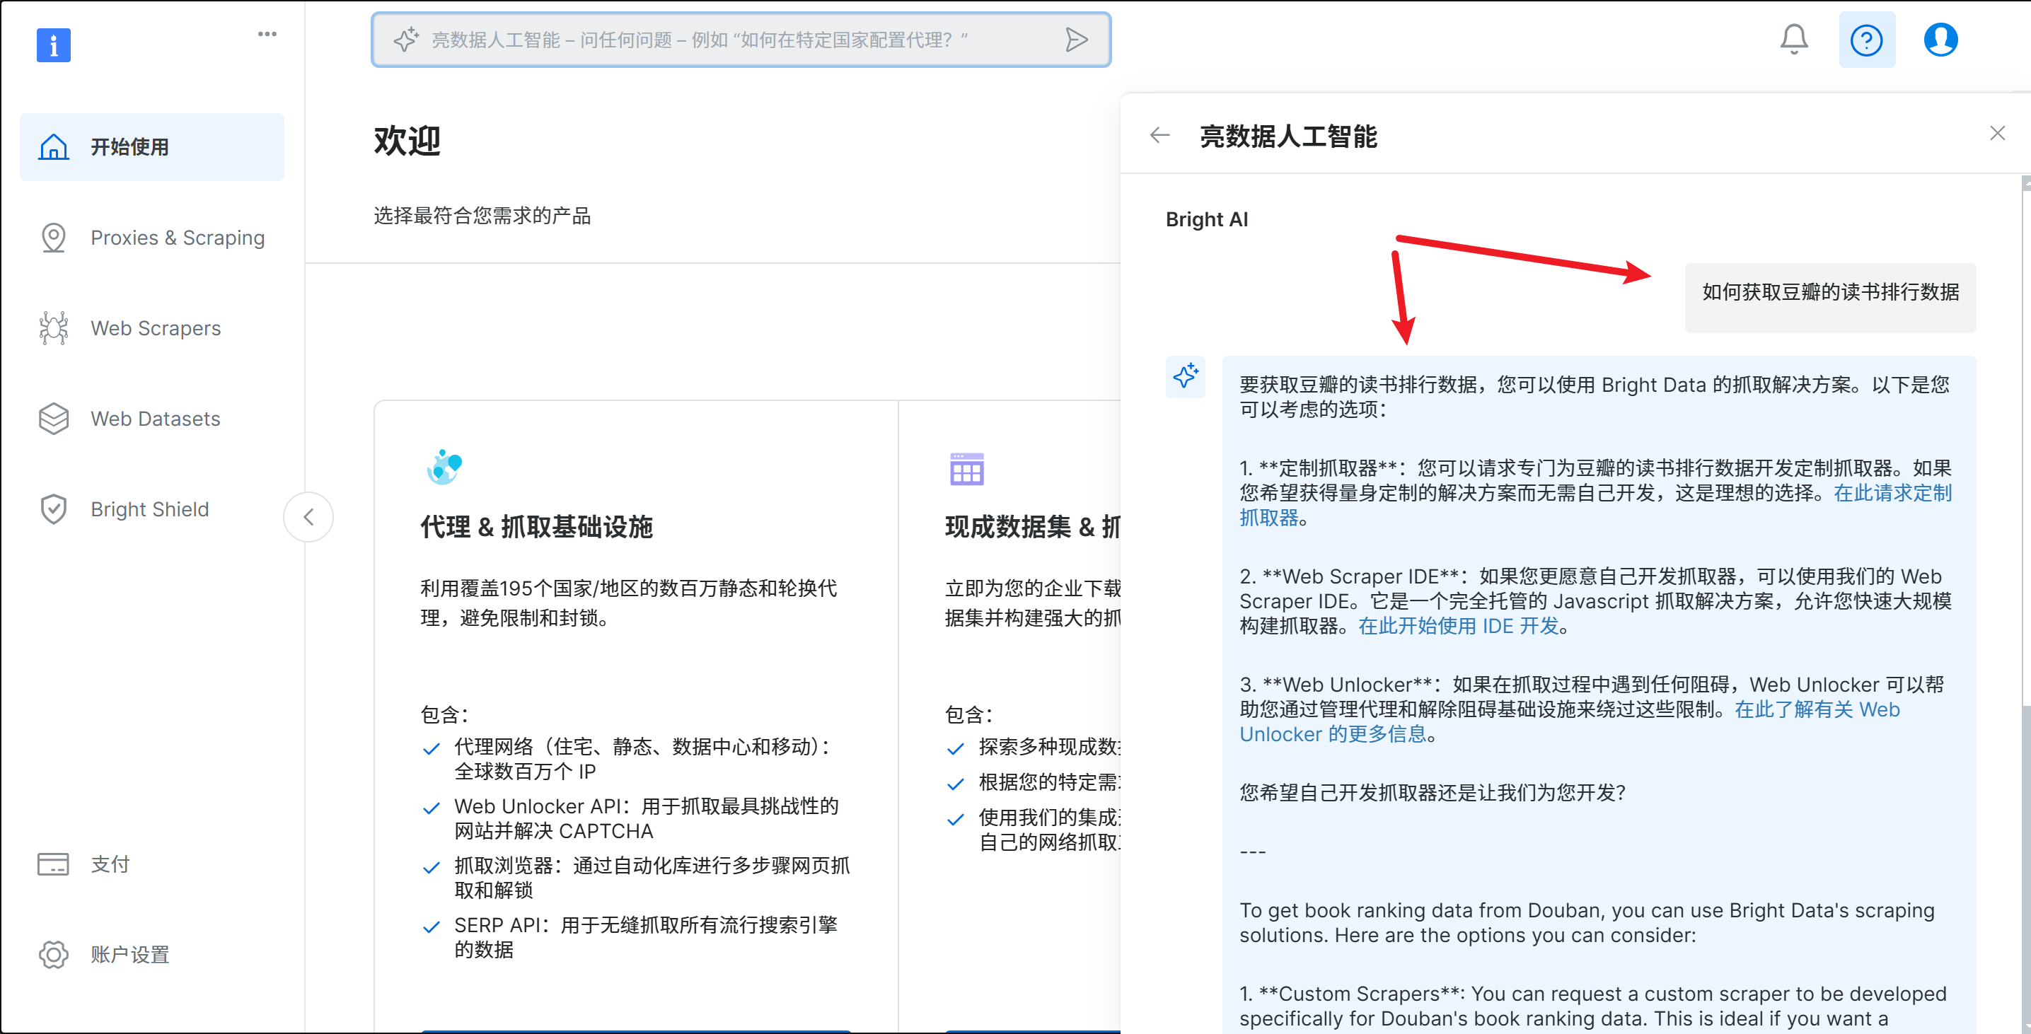
Task: Open the three-dots sidebar menu
Action: click(267, 34)
